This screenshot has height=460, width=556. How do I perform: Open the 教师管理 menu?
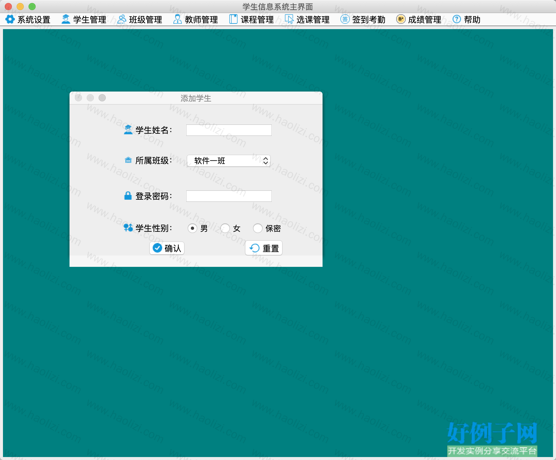click(x=195, y=20)
